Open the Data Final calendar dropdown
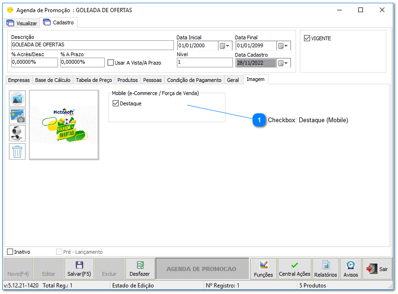The image size is (398, 294). 283,46
